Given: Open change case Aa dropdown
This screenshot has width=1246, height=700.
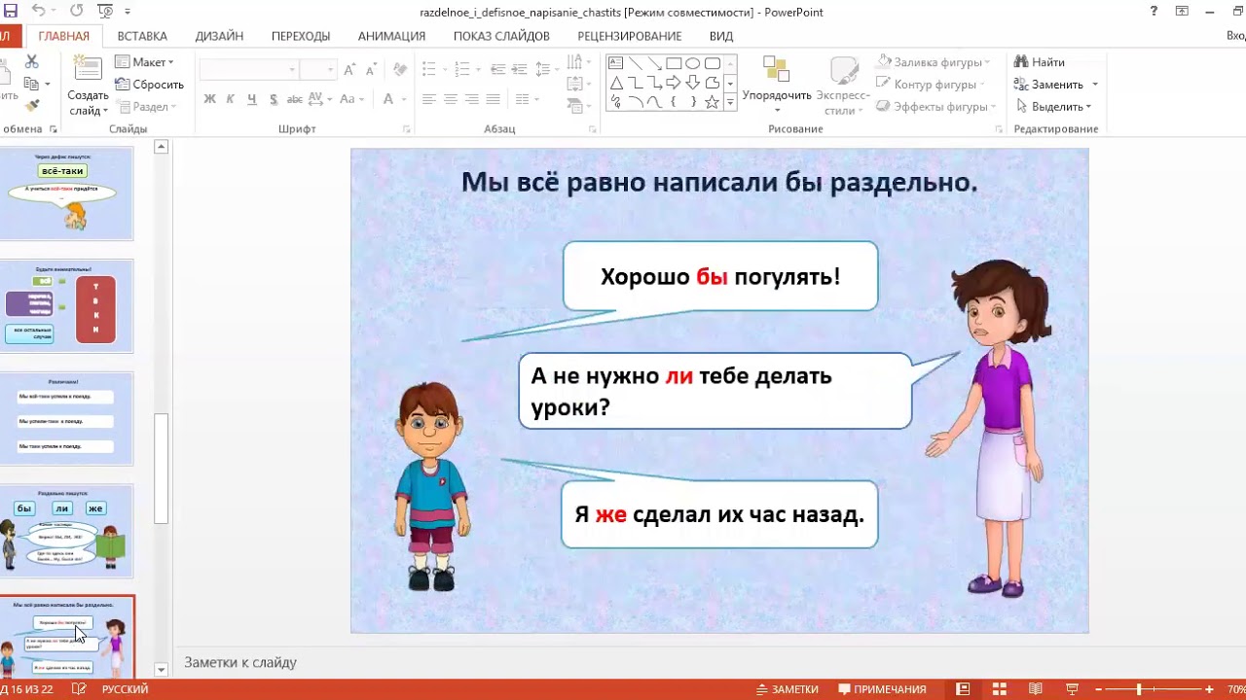Looking at the screenshot, I should pyautogui.click(x=351, y=99).
